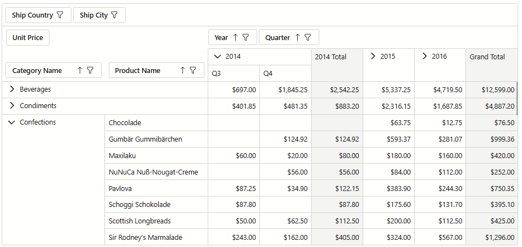Image resolution: width=522 pixels, height=247 pixels.
Task: Click the Year field filter icon
Action: coord(246,37)
